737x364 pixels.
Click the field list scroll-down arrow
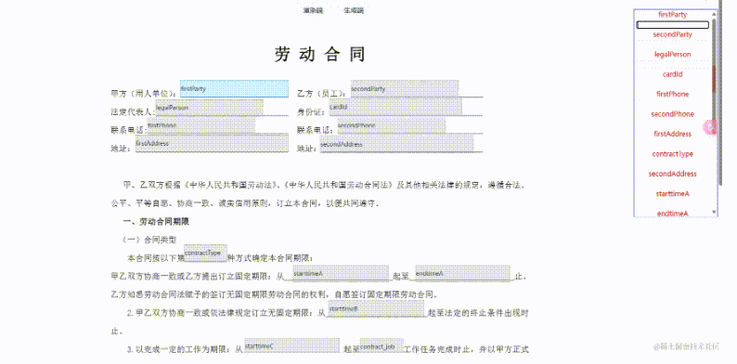[x=715, y=212]
